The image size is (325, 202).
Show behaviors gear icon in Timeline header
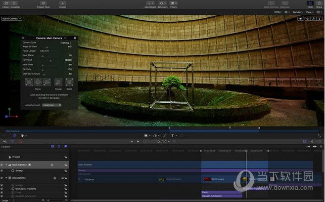click(59, 147)
